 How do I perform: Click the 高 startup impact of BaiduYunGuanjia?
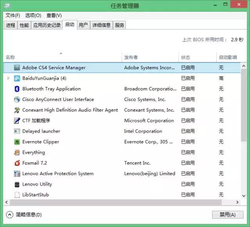[x=221, y=78]
